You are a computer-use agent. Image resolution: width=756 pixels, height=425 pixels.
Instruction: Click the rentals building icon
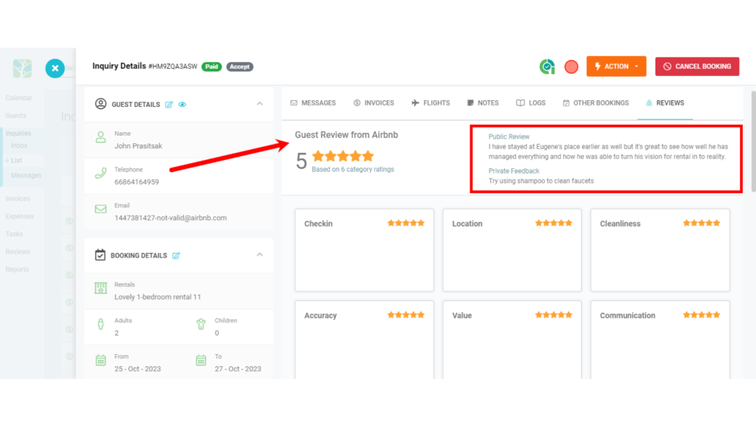100,288
